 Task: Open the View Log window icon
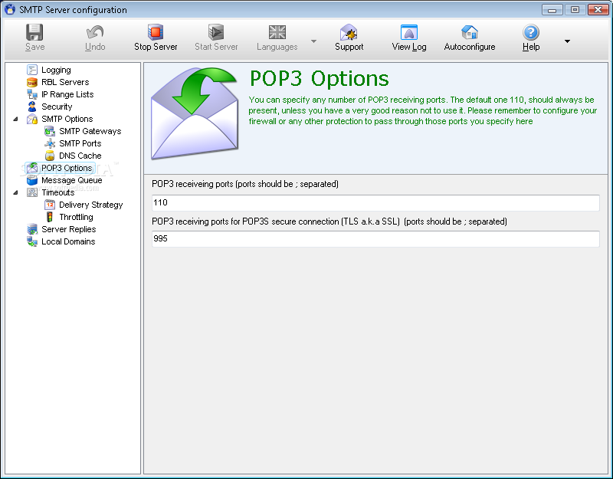(409, 32)
